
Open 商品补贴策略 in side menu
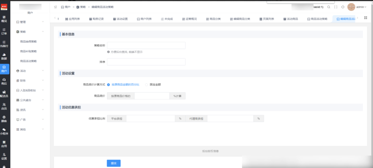(x=28, y=51)
